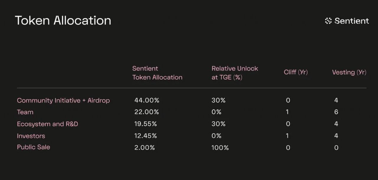Image resolution: width=378 pixels, height=180 pixels.
Task: Select the Investors row label
Action: click(x=31, y=136)
